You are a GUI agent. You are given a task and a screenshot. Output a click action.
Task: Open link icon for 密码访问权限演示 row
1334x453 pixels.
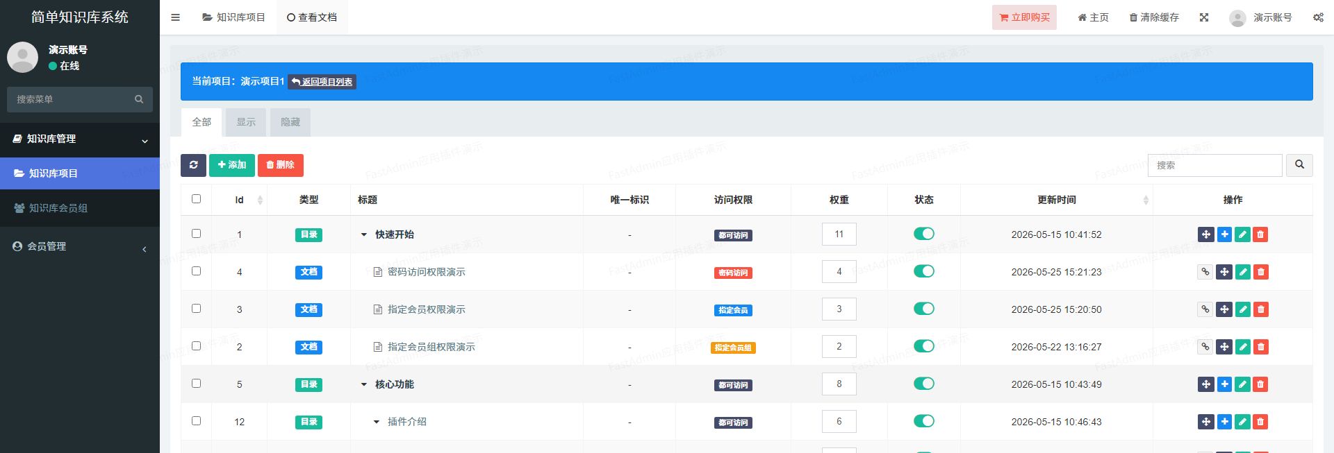point(1205,272)
